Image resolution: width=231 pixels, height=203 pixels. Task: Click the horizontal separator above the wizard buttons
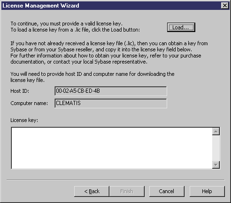click(115, 180)
